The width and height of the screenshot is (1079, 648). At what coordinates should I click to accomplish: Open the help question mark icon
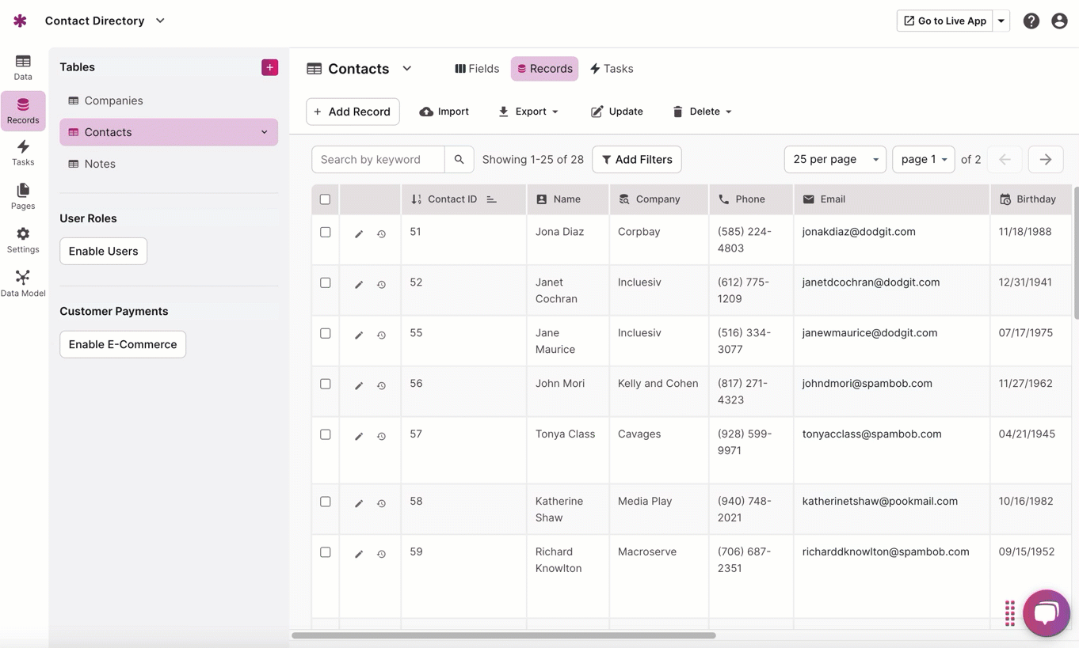tap(1031, 21)
